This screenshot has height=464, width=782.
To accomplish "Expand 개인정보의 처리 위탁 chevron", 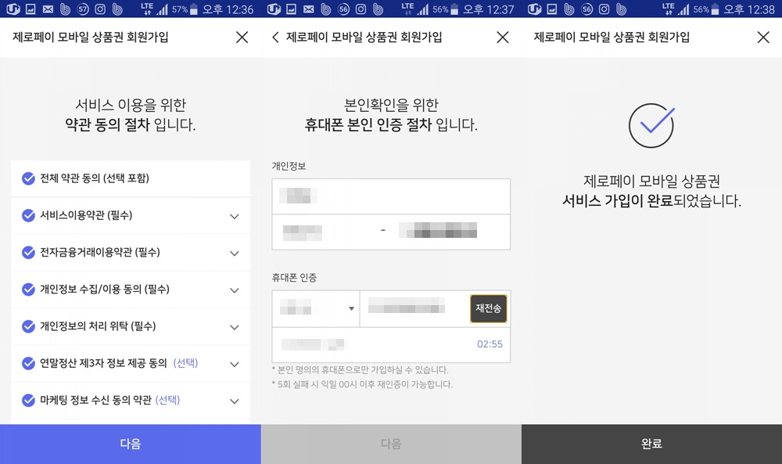I will point(235,327).
